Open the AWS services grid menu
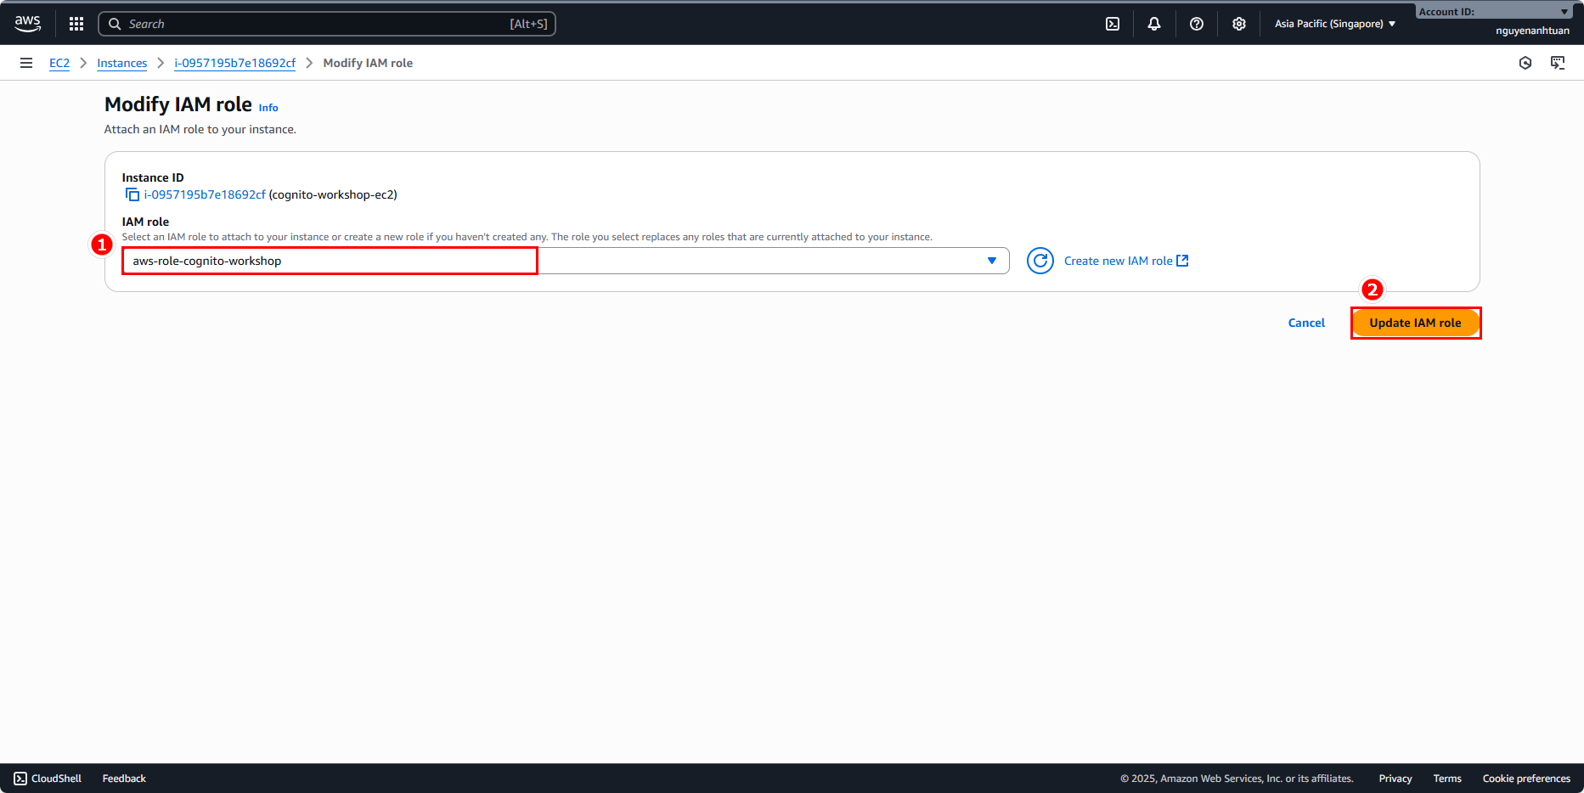 pos(76,24)
